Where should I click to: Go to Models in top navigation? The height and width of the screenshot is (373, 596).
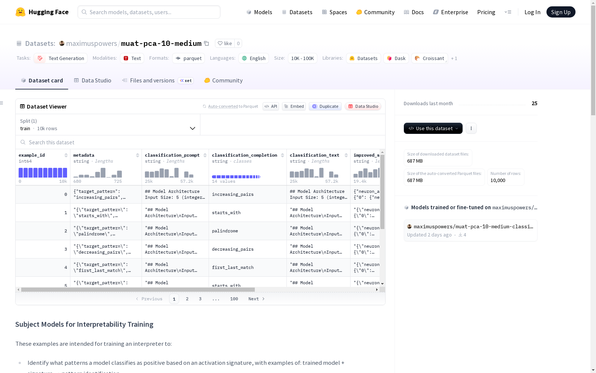(x=259, y=12)
